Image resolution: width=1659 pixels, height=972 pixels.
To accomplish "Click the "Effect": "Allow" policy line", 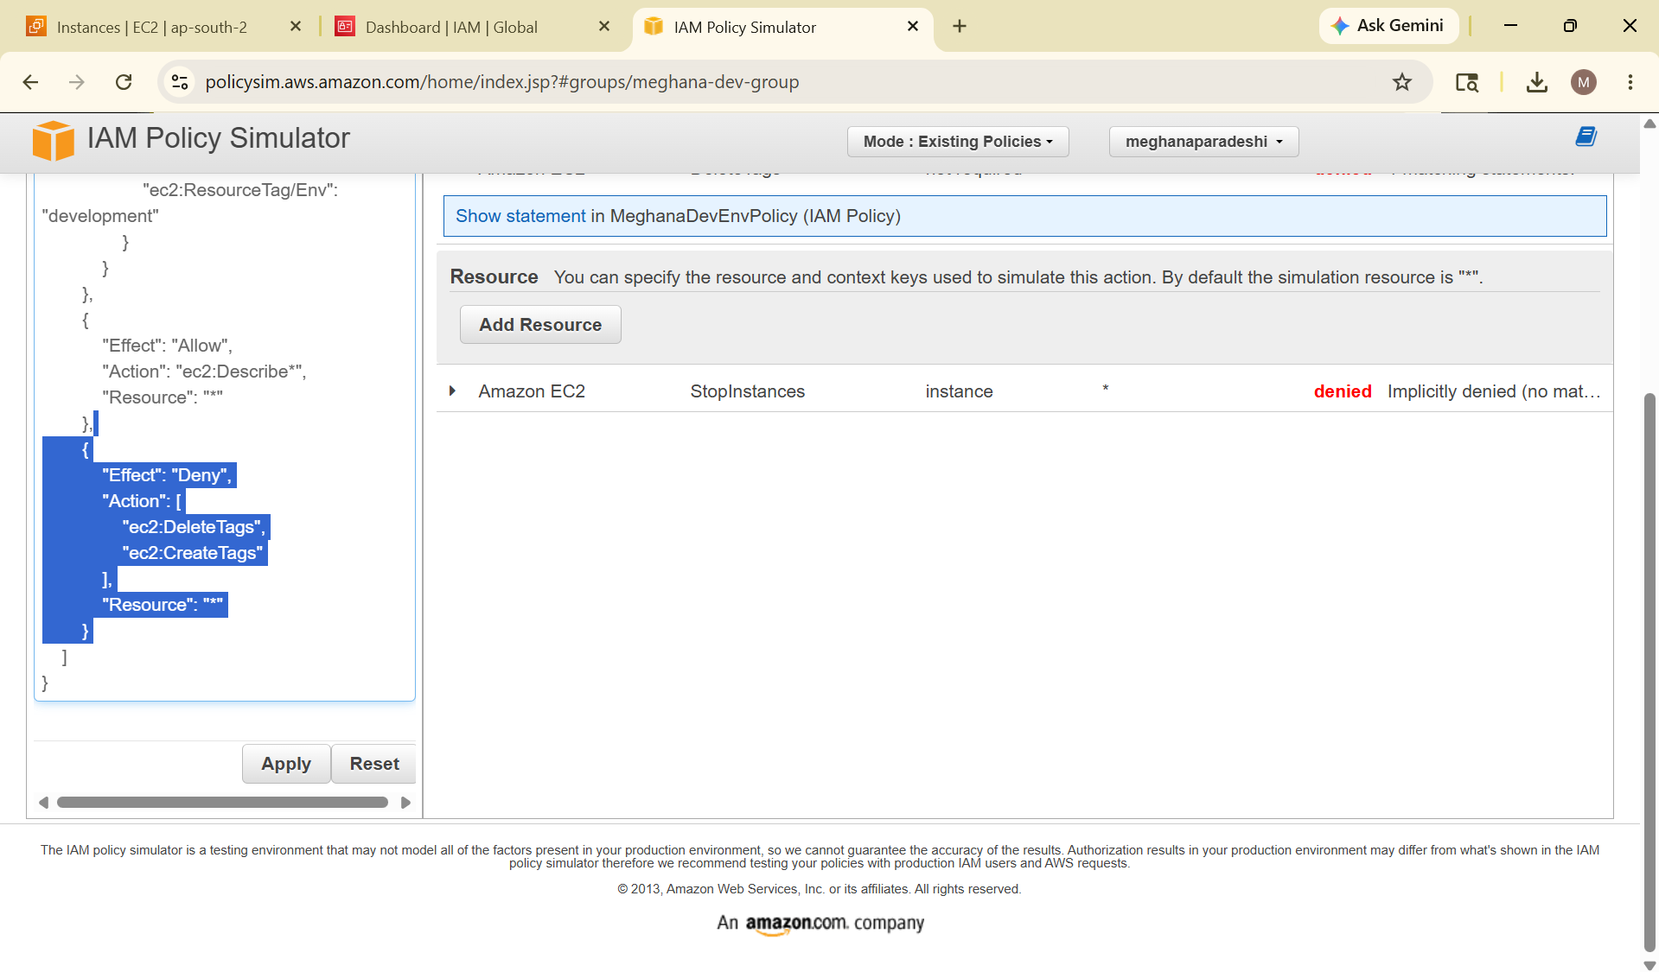I will [x=167, y=346].
